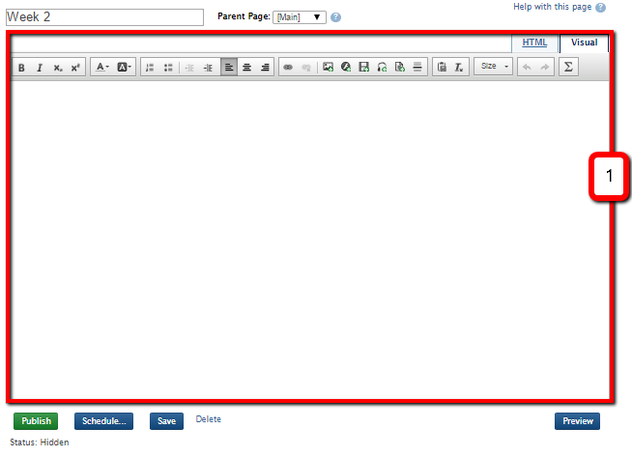Click the Week 2 title field

coord(104,17)
